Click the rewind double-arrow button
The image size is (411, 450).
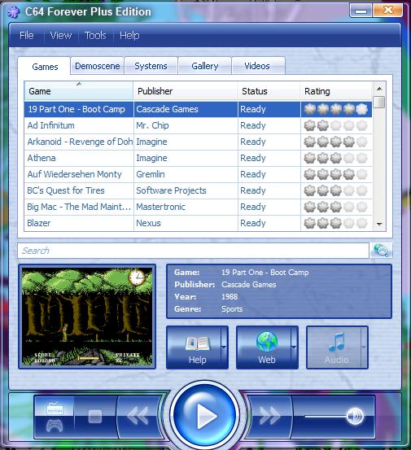pyautogui.click(x=138, y=415)
